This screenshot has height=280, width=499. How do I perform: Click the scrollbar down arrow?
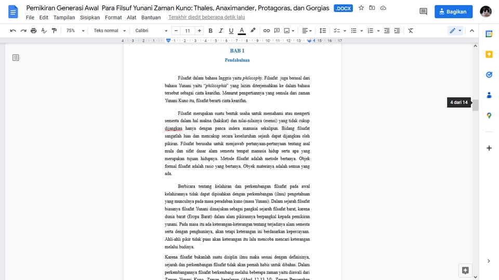click(475, 277)
